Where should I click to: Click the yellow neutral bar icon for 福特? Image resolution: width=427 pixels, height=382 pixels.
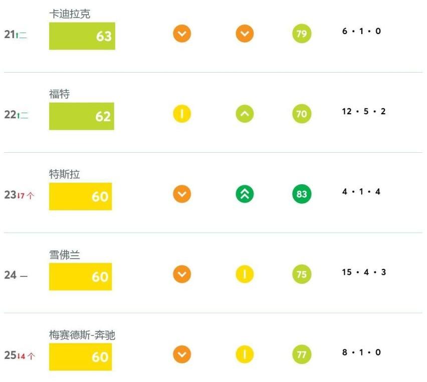[x=182, y=114]
